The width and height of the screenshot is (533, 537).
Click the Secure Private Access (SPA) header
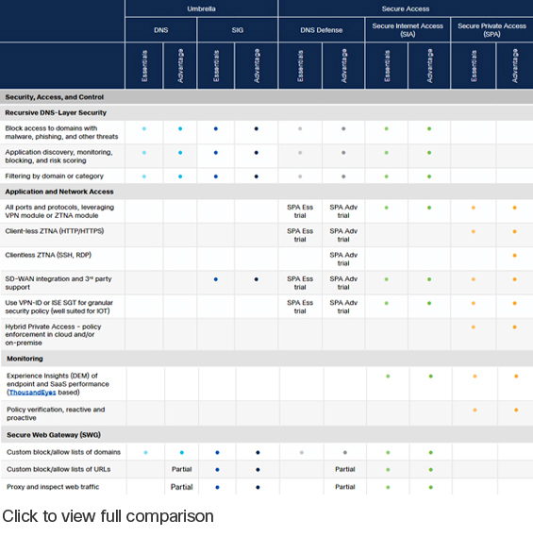click(491, 30)
